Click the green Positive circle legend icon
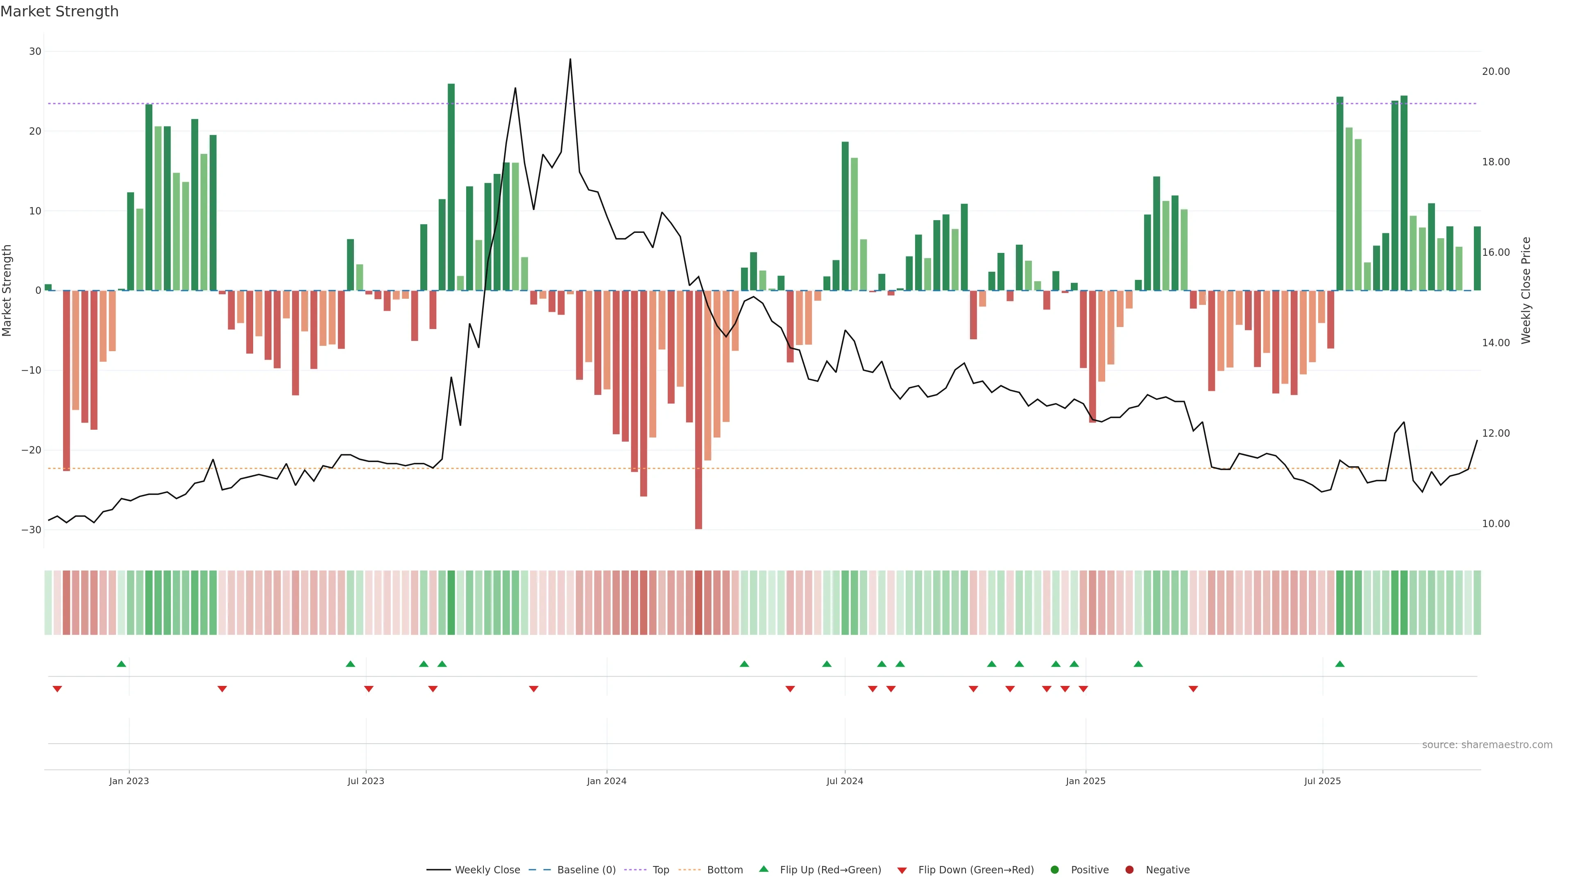 pyautogui.click(x=1054, y=869)
